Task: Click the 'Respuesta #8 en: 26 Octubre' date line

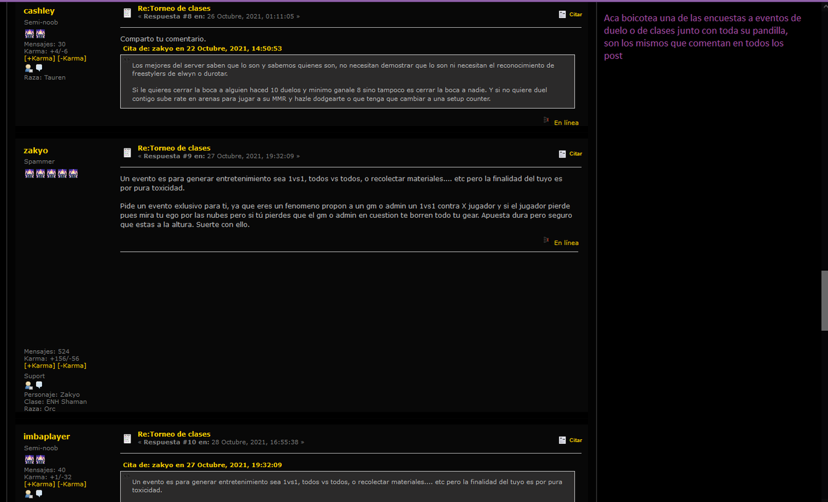Action: (219, 16)
